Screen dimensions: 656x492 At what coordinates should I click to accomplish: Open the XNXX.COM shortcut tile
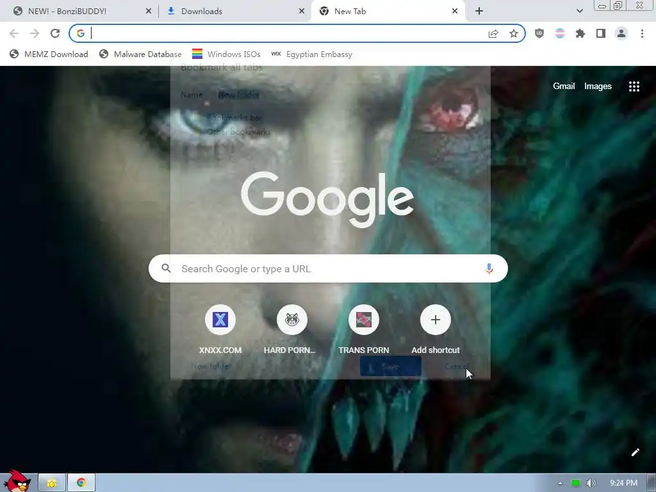220,329
